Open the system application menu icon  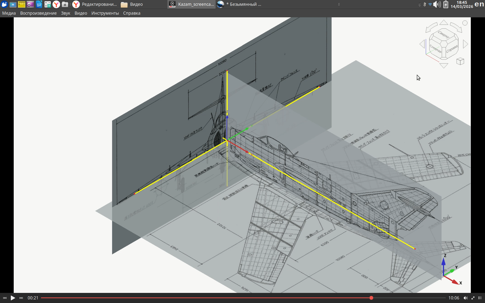coord(4,4)
